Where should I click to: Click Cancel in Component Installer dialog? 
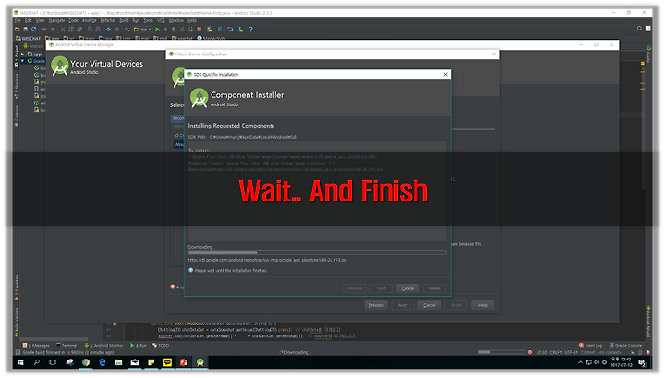pyautogui.click(x=407, y=288)
